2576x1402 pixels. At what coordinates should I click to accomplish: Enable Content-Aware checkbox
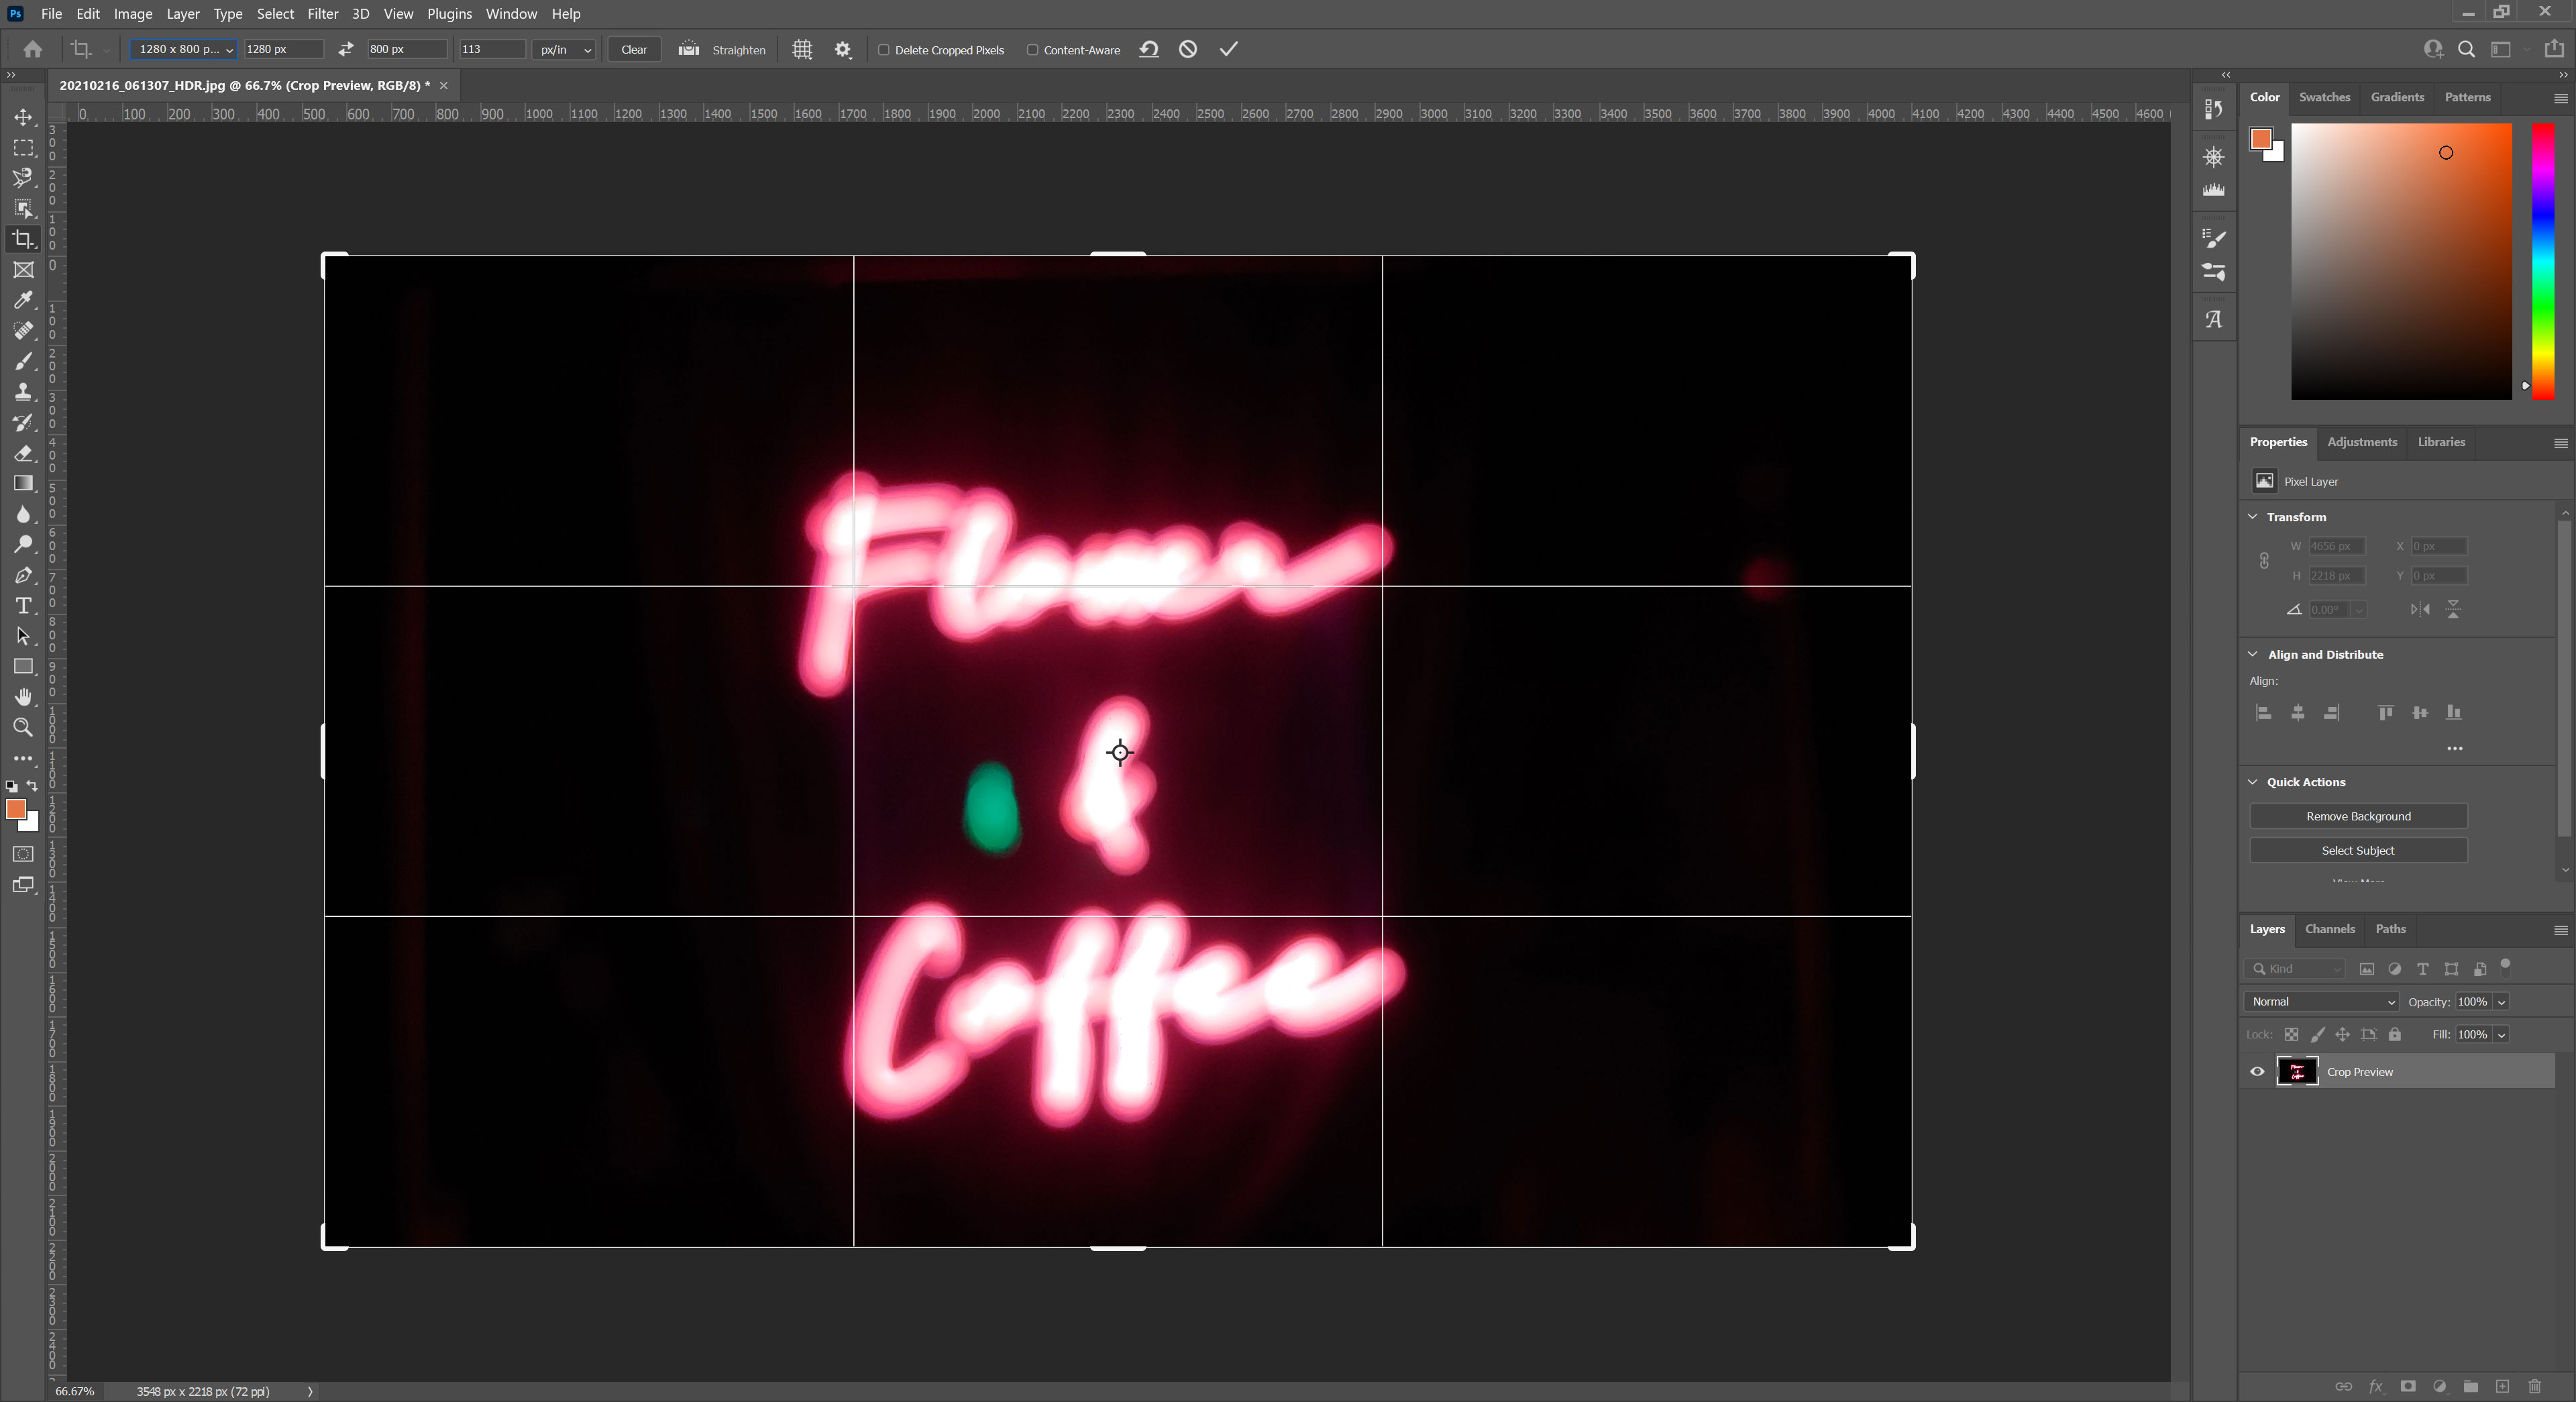(1033, 50)
